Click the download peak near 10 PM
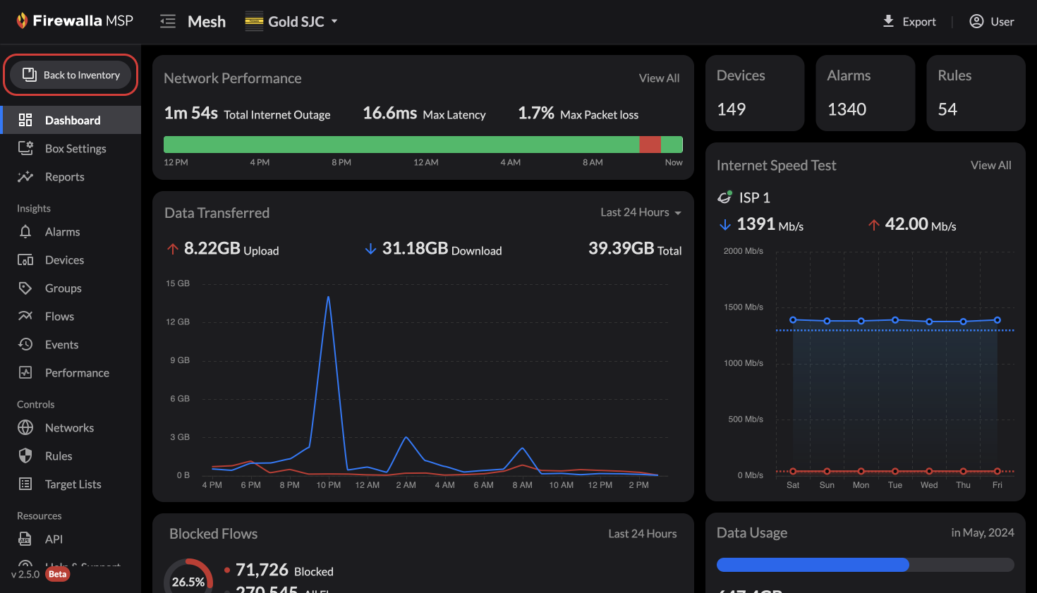Image resolution: width=1037 pixels, height=593 pixels. [x=328, y=298]
